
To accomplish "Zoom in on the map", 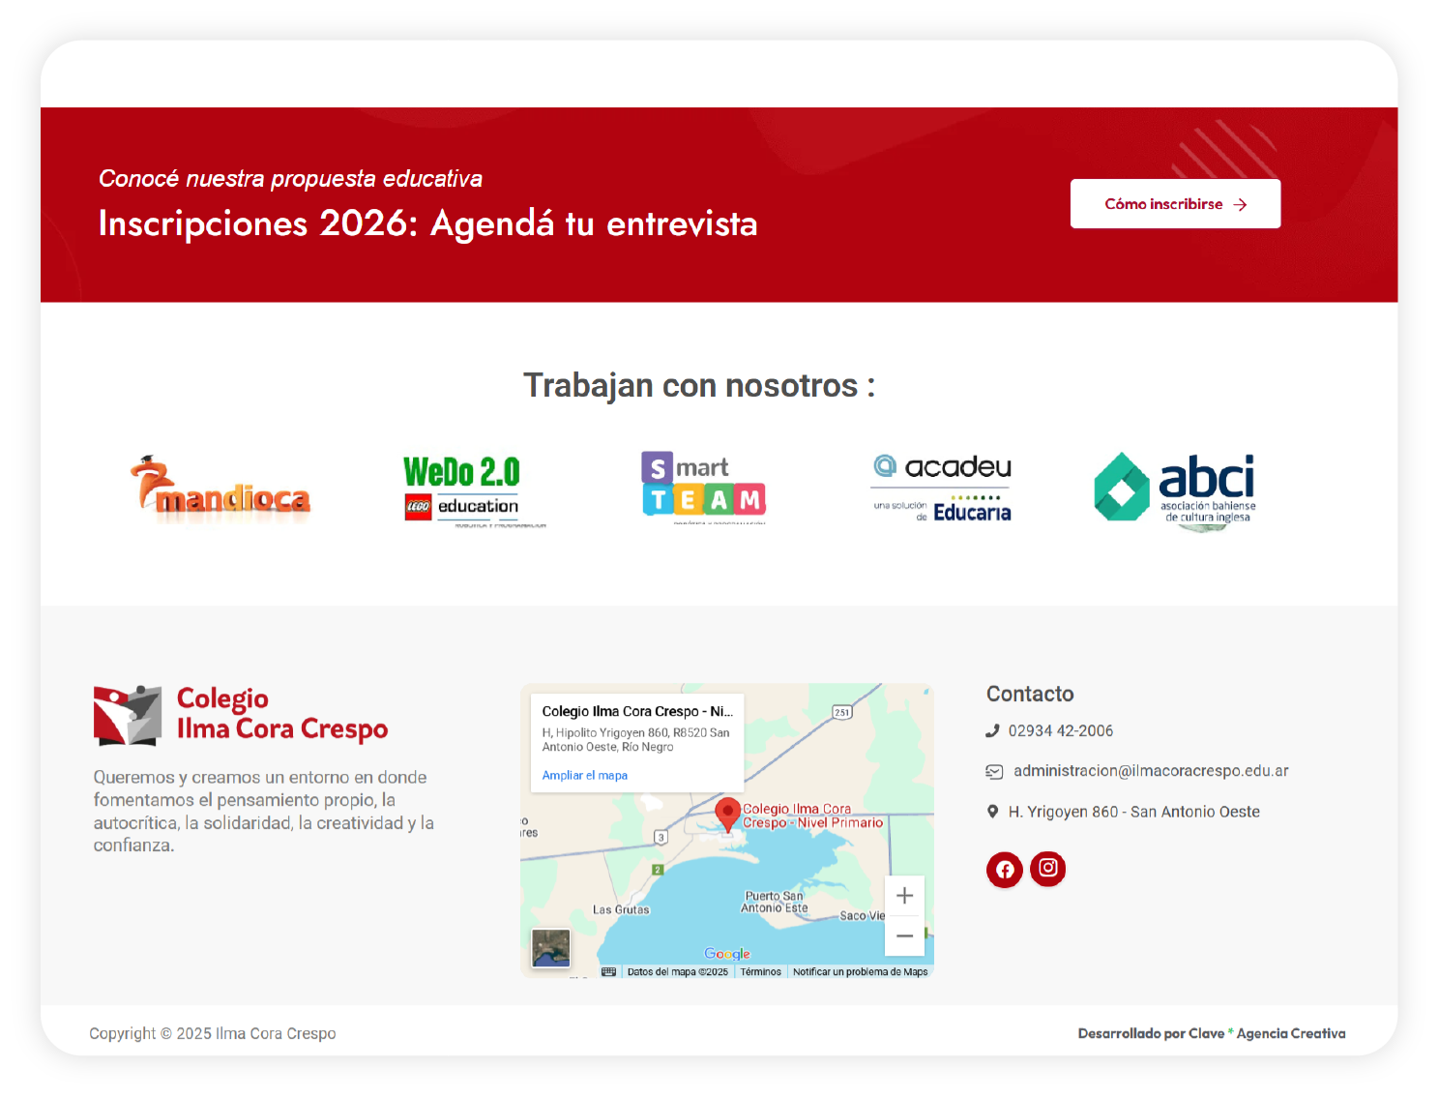I will point(904,896).
